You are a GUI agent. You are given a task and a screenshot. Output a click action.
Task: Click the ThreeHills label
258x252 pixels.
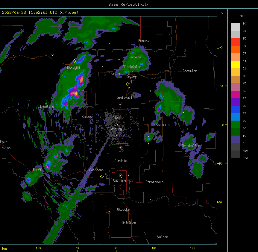(x=161, y=125)
